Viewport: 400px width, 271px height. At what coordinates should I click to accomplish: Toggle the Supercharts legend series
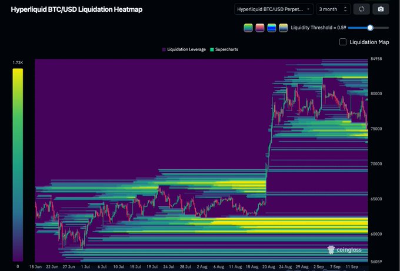tap(224, 49)
